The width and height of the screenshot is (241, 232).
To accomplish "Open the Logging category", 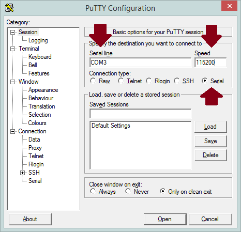I will [38, 40].
